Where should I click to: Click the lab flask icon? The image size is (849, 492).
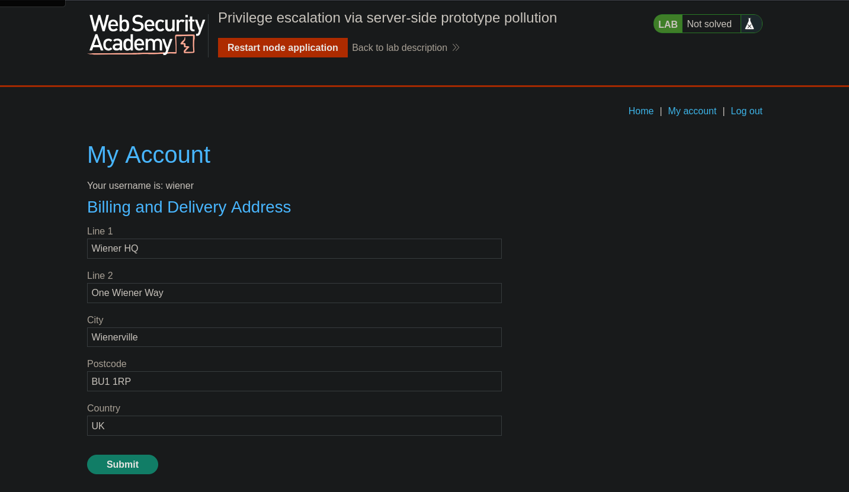749,24
